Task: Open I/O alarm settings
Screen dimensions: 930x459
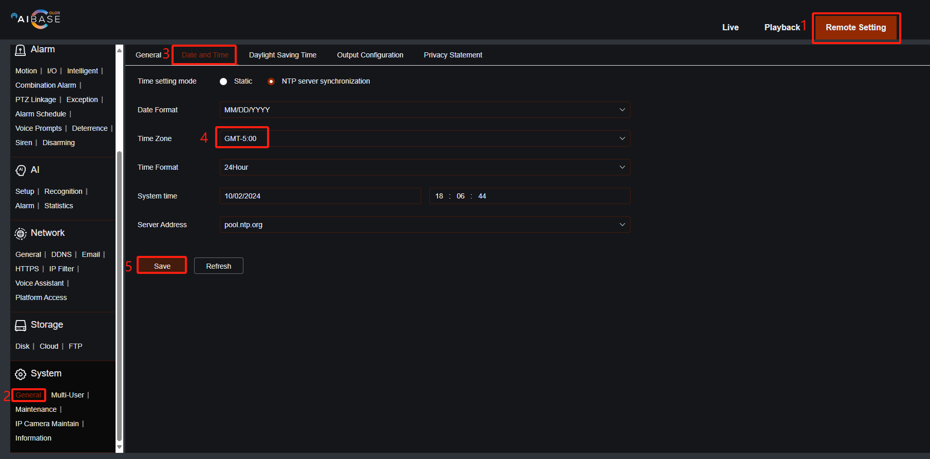Action: point(52,71)
